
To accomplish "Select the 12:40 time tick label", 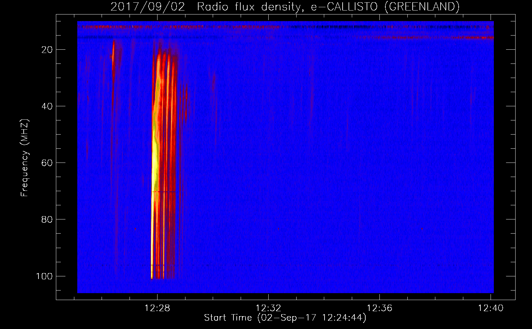I will click(x=491, y=308).
